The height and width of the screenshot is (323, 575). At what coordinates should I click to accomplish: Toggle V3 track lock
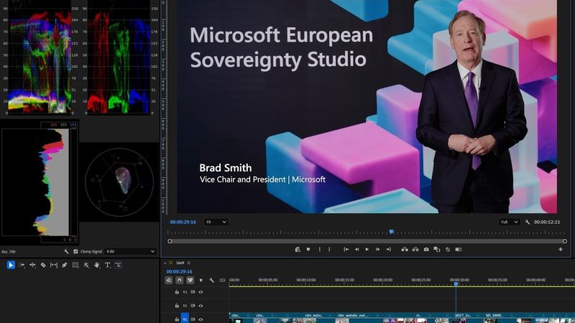pos(177,292)
